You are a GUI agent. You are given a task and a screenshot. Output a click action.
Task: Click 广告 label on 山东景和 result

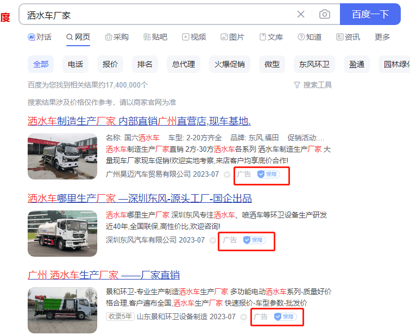pyautogui.click(x=261, y=317)
